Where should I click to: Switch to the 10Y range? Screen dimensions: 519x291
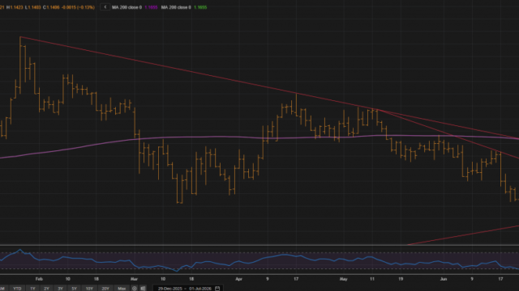tap(89, 289)
